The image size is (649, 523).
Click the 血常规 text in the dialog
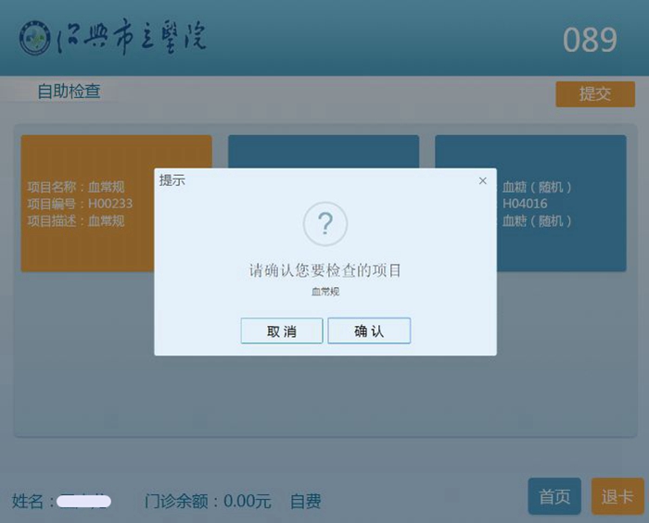(x=325, y=292)
